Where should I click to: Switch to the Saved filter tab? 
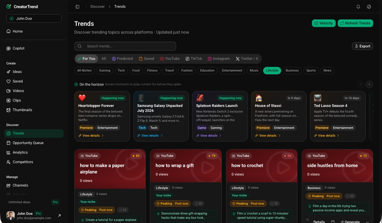[x=146, y=58]
